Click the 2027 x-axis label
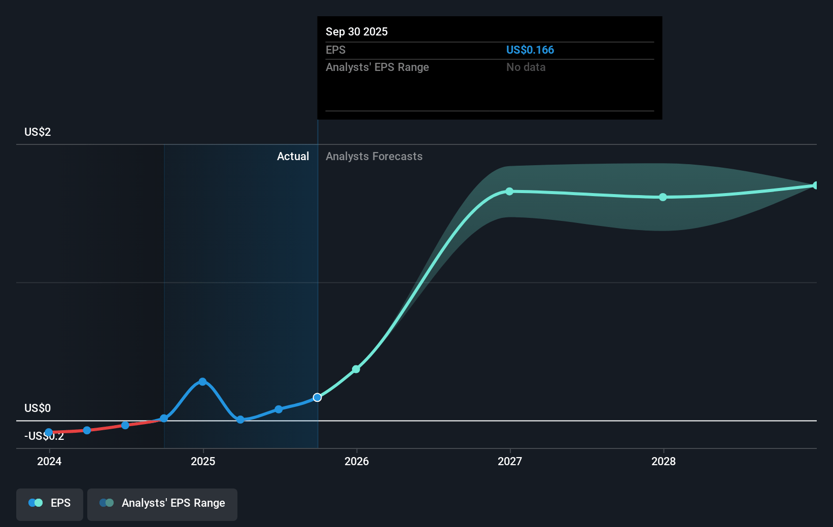Viewport: 833px width, 527px height. pos(510,461)
